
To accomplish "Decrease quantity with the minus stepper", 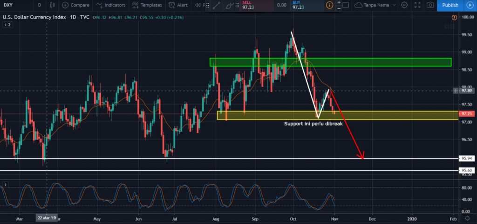I will pyautogui.click(x=339, y=8).
